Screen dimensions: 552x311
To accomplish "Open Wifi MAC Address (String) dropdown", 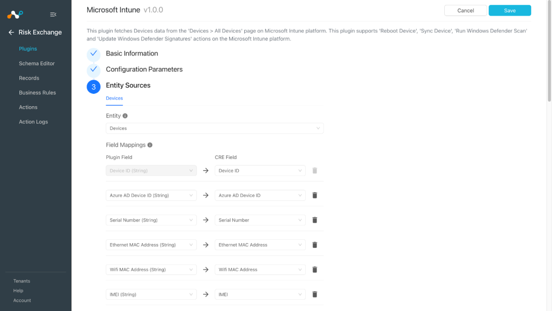I will pyautogui.click(x=151, y=269).
